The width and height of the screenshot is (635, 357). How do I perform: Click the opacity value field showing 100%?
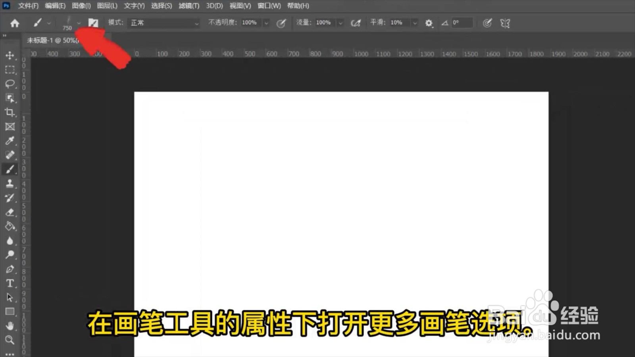pos(250,23)
